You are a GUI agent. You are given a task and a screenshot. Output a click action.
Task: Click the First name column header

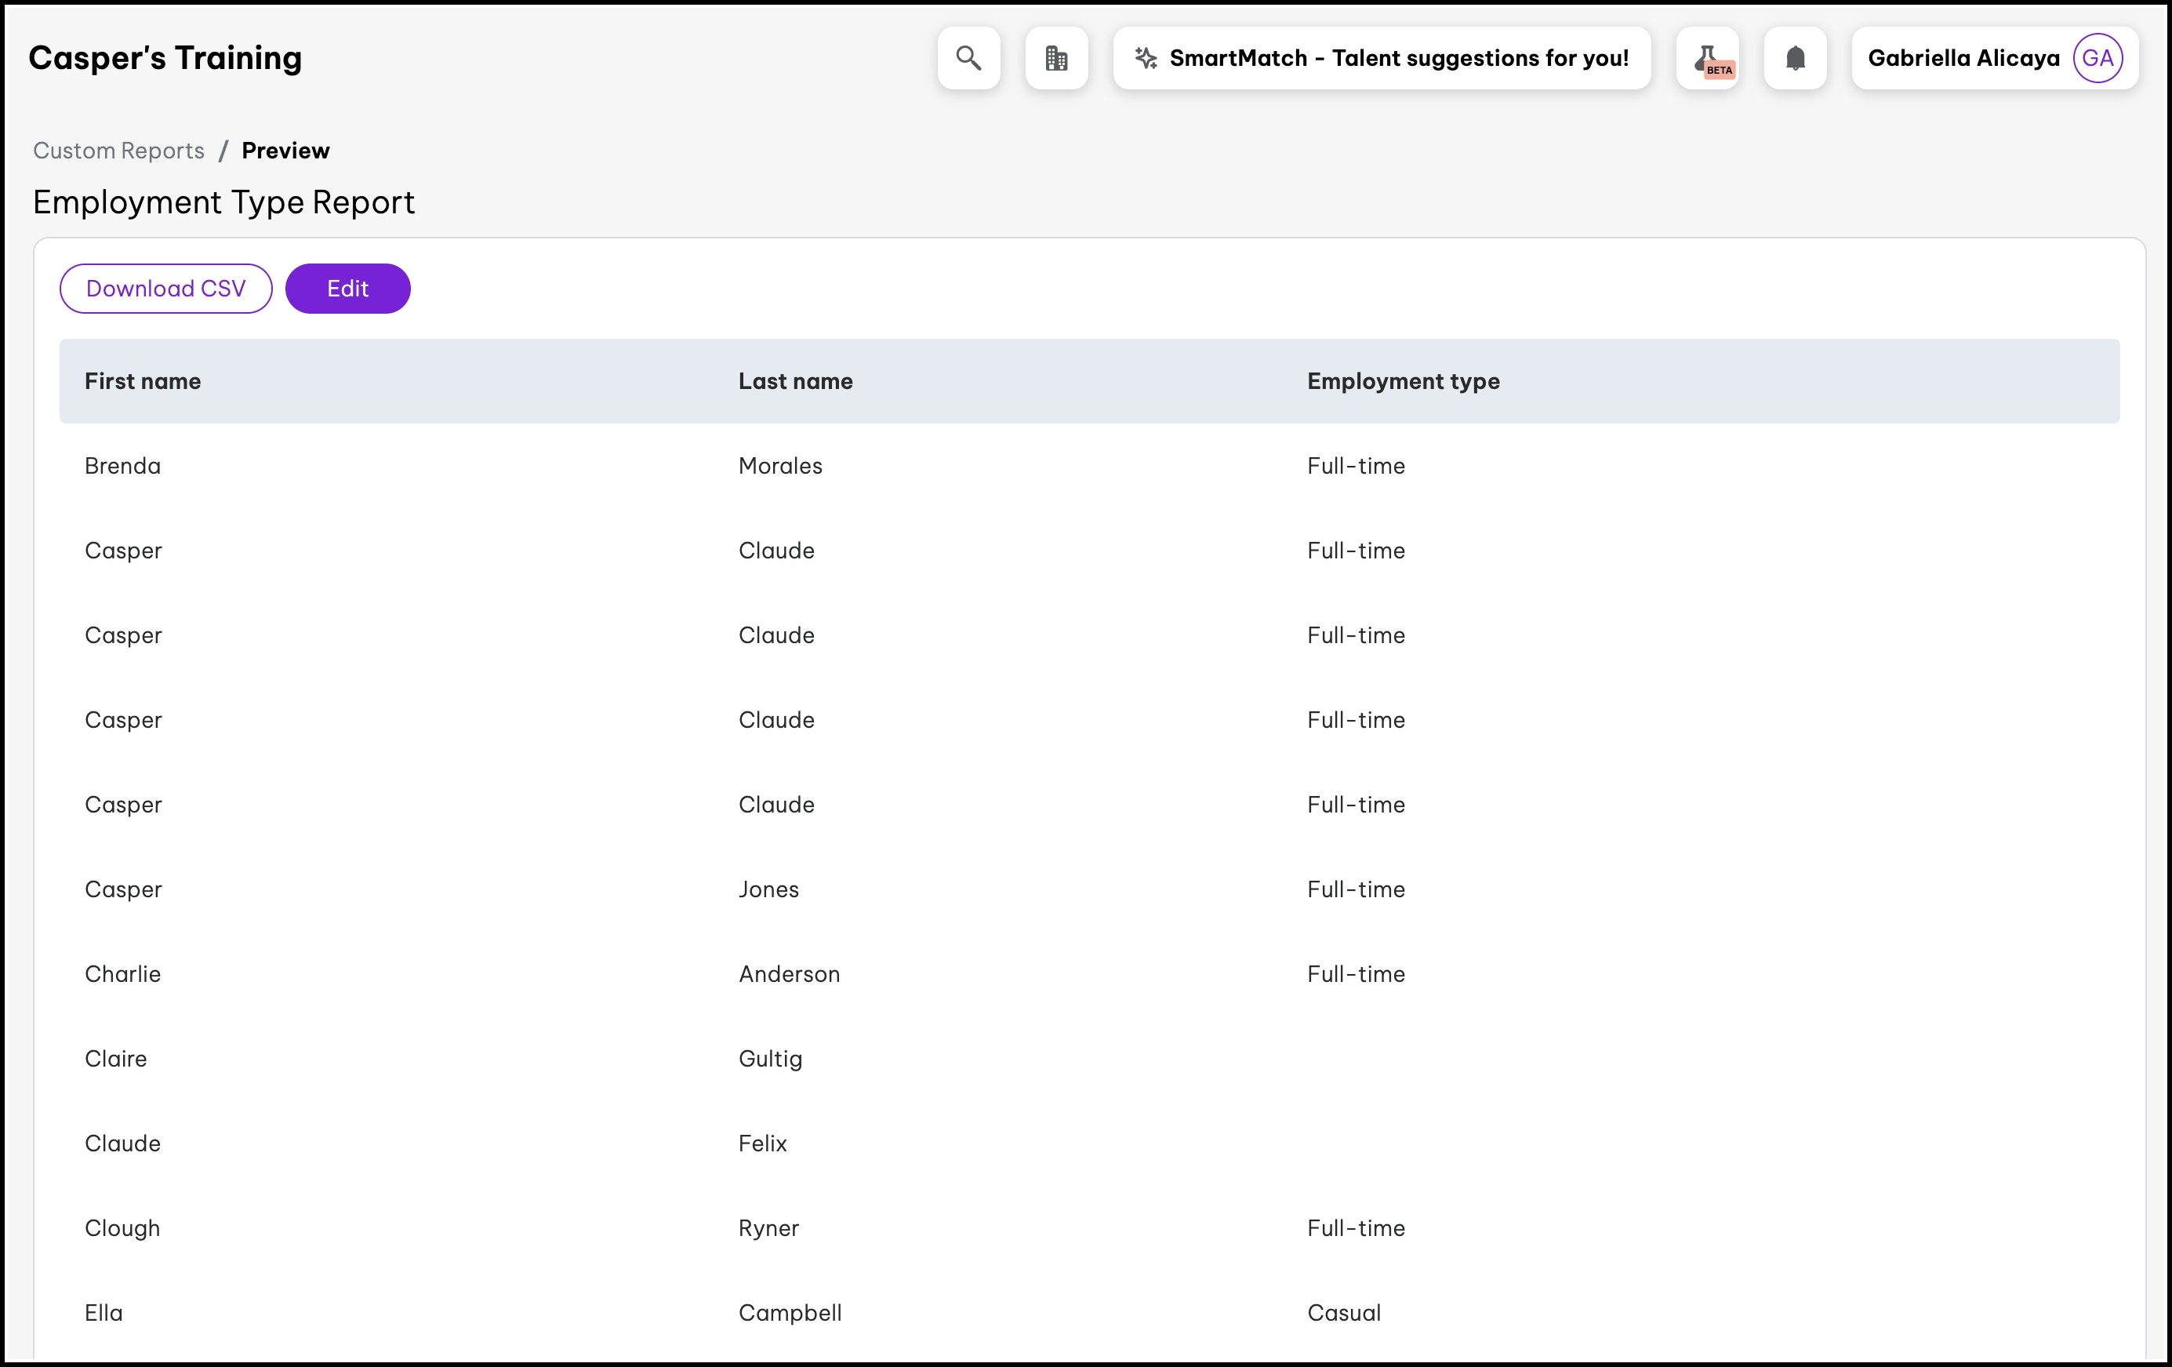[x=143, y=381]
